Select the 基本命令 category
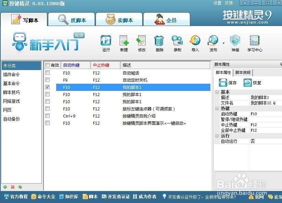The width and height of the screenshot is (282, 203). (21, 83)
